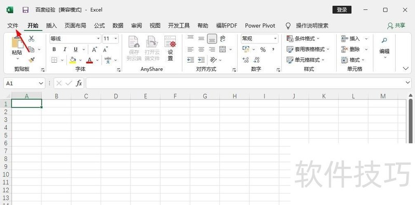Toggle bottom align in alignment group

[212, 39]
